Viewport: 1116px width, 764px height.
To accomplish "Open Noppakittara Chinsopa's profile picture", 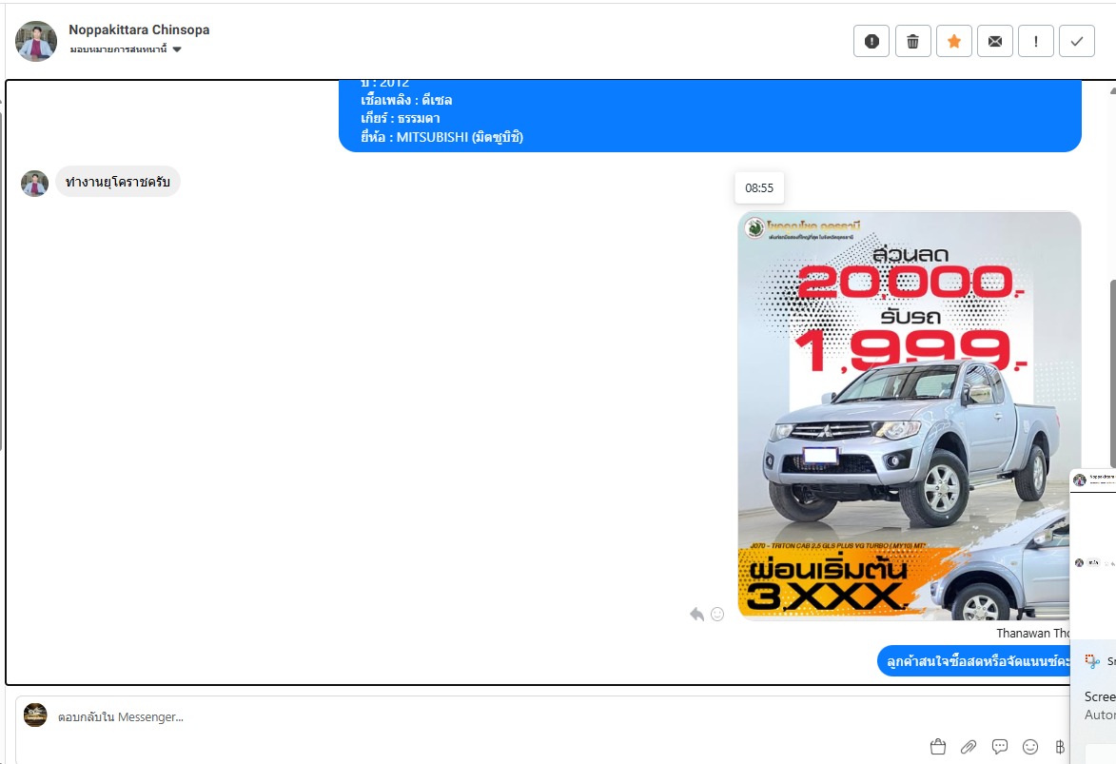I will pyautogui.click(x=36, y=41).
